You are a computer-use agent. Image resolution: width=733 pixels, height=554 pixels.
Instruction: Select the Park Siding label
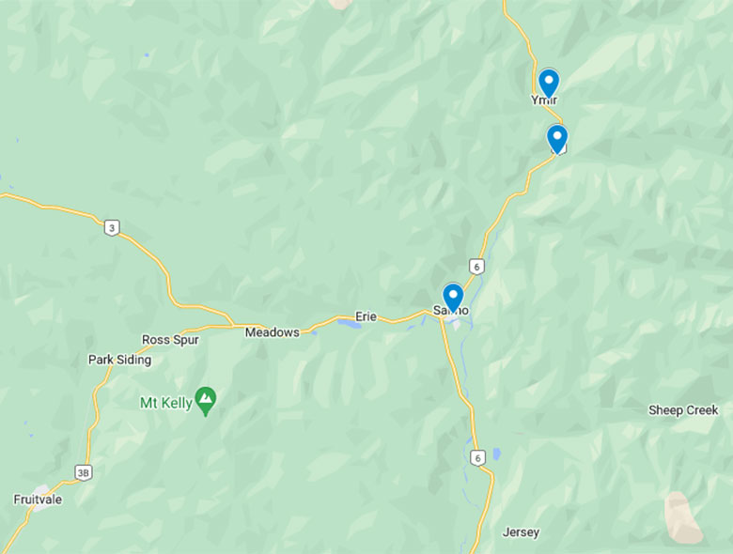pos(119,360)
